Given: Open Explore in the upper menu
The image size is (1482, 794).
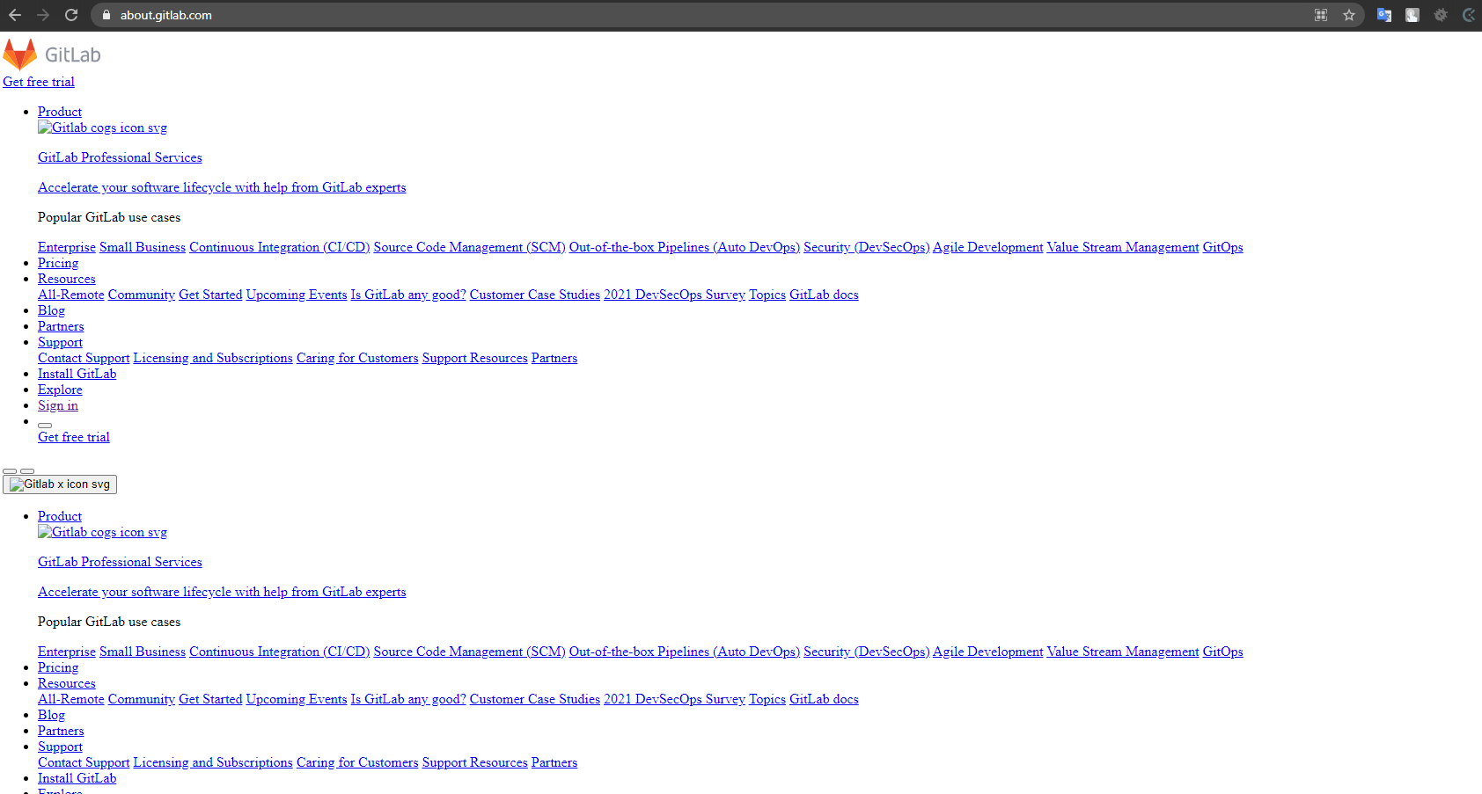Looking at the screenshot, I should [x=60, y=390].
